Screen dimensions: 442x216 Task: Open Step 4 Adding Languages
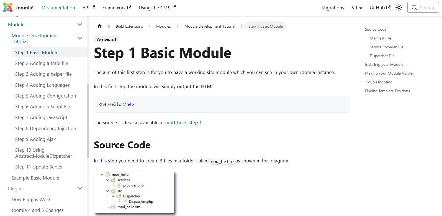click(x=42, y=85)
